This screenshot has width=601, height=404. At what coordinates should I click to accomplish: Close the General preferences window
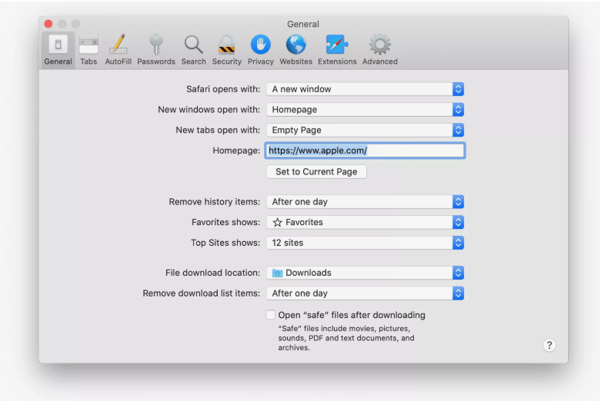(48, 24)
